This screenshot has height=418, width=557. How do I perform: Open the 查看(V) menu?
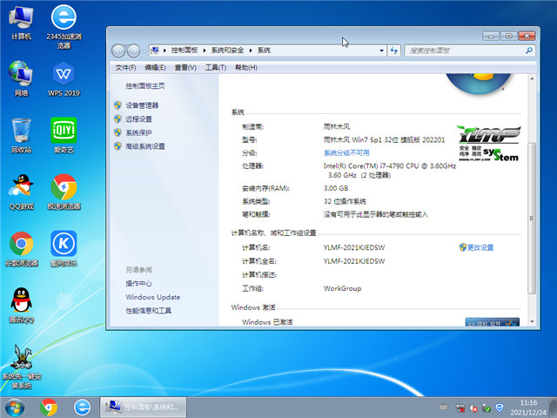point(185,68)
